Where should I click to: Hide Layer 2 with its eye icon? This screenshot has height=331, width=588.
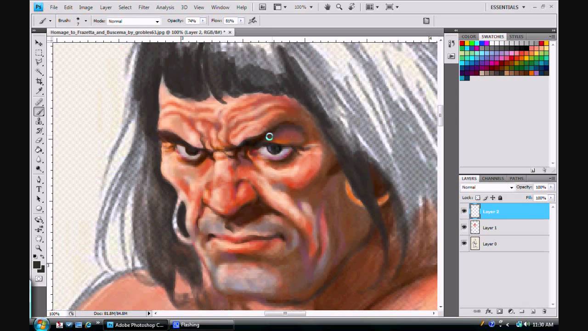click(464, 211)
